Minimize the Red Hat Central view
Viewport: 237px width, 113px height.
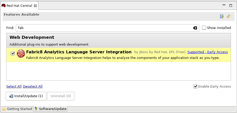(x=224, y=5)
